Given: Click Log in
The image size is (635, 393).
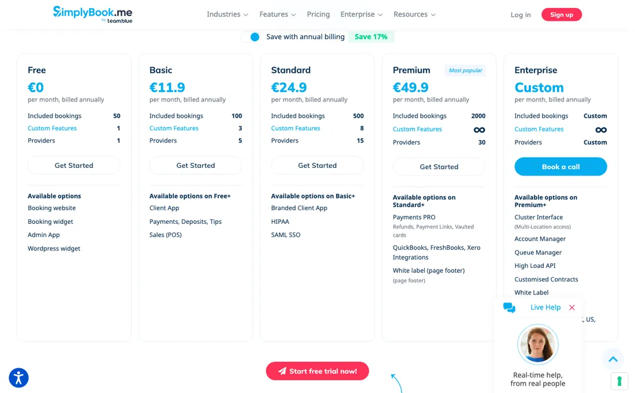Looking at the screenshot, I should pos(520,15).
